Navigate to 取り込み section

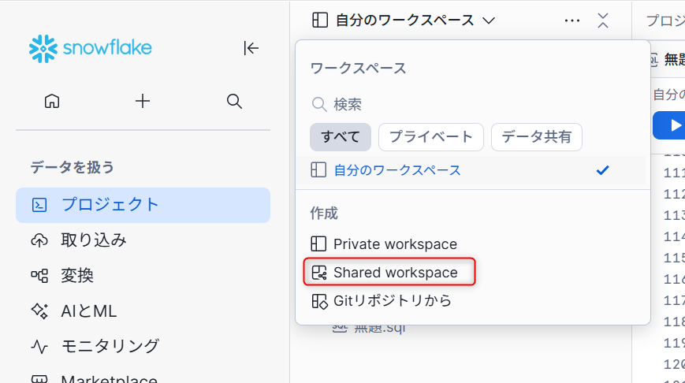93,240
